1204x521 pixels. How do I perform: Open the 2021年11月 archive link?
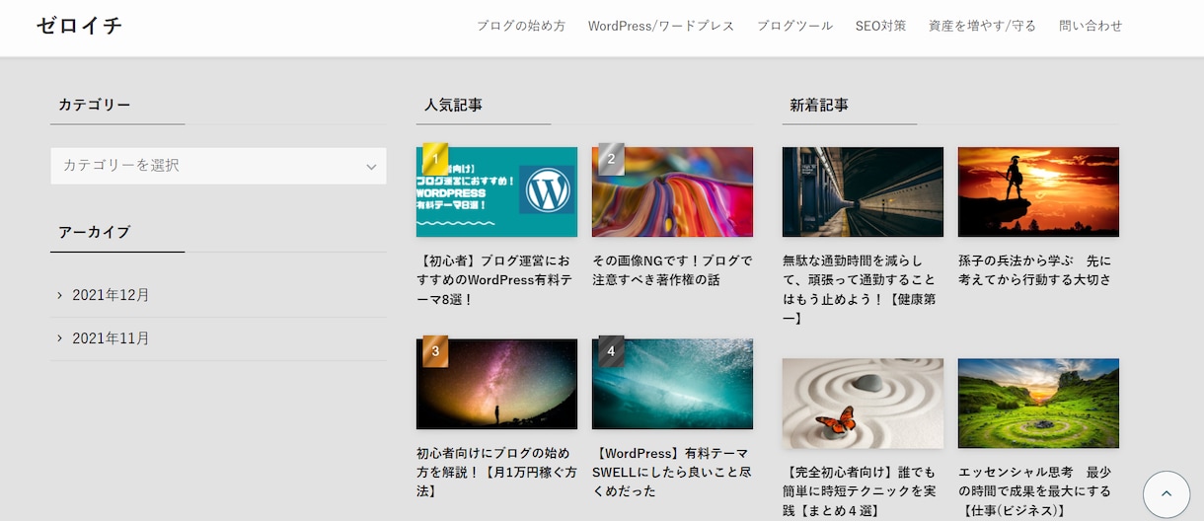111,338
